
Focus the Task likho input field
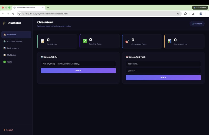point(163,64)
